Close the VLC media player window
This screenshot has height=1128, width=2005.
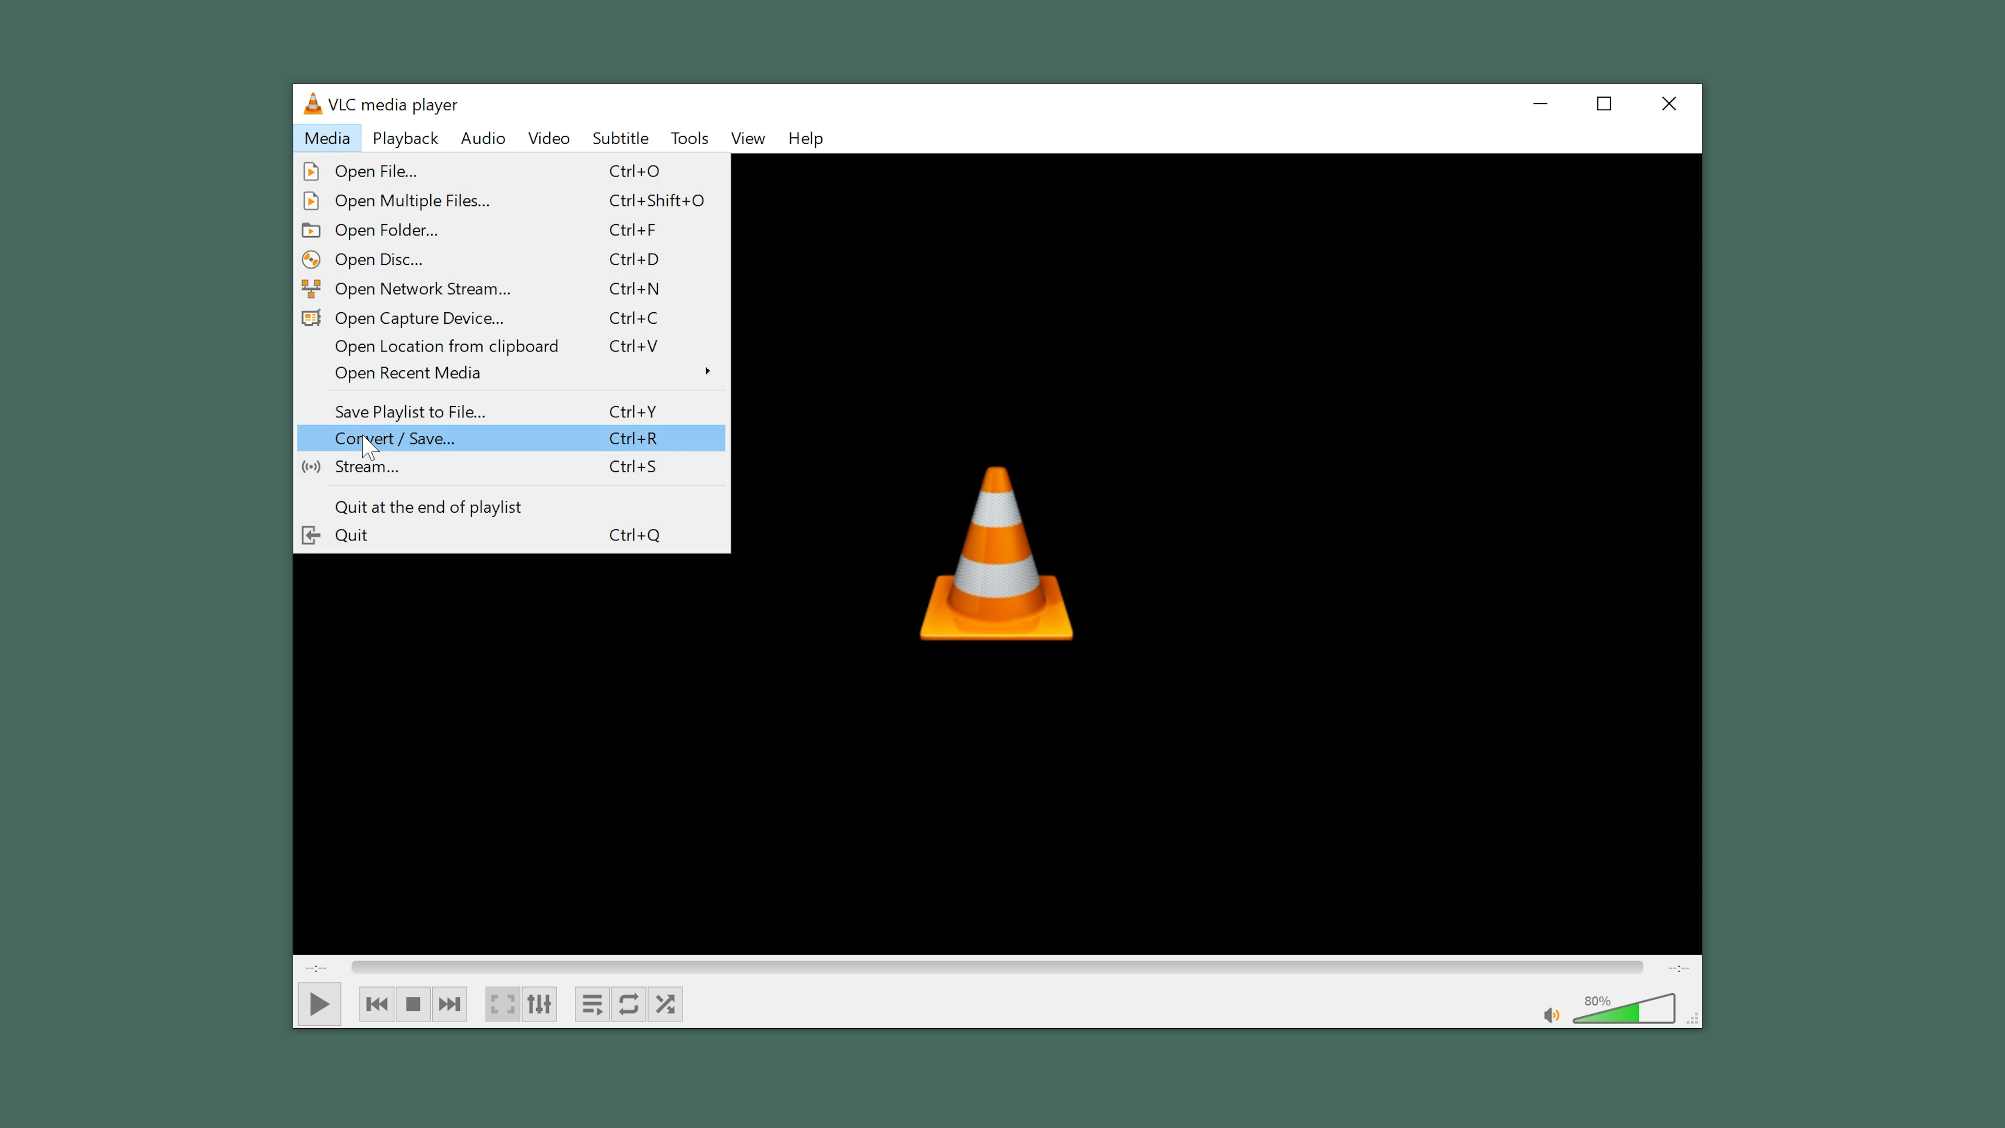[1669, 103]
